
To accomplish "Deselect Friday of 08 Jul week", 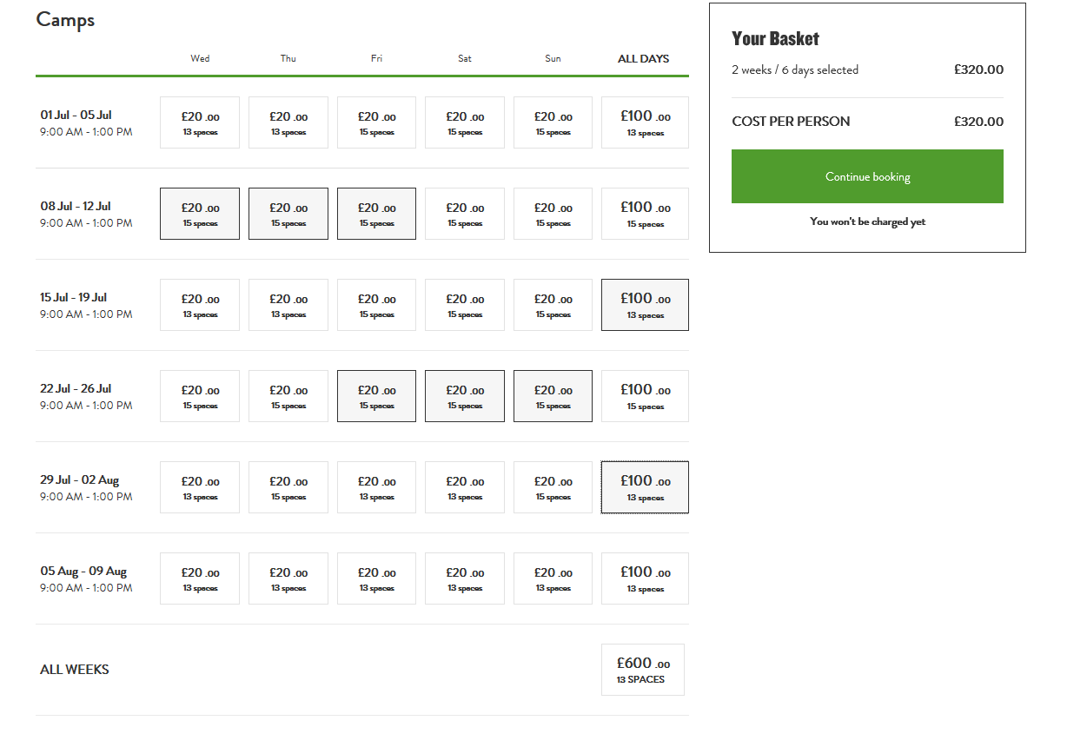I will [376, 214].
